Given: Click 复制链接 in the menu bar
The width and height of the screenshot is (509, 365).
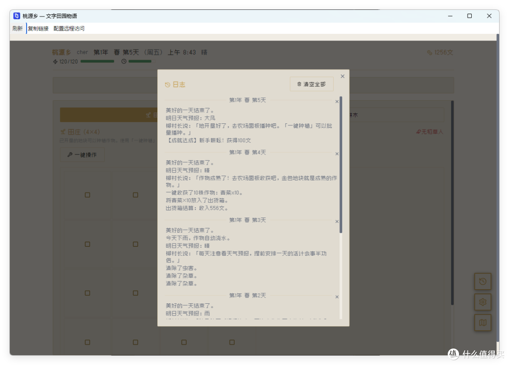Looking at the screenshot, I should point(38,29).
